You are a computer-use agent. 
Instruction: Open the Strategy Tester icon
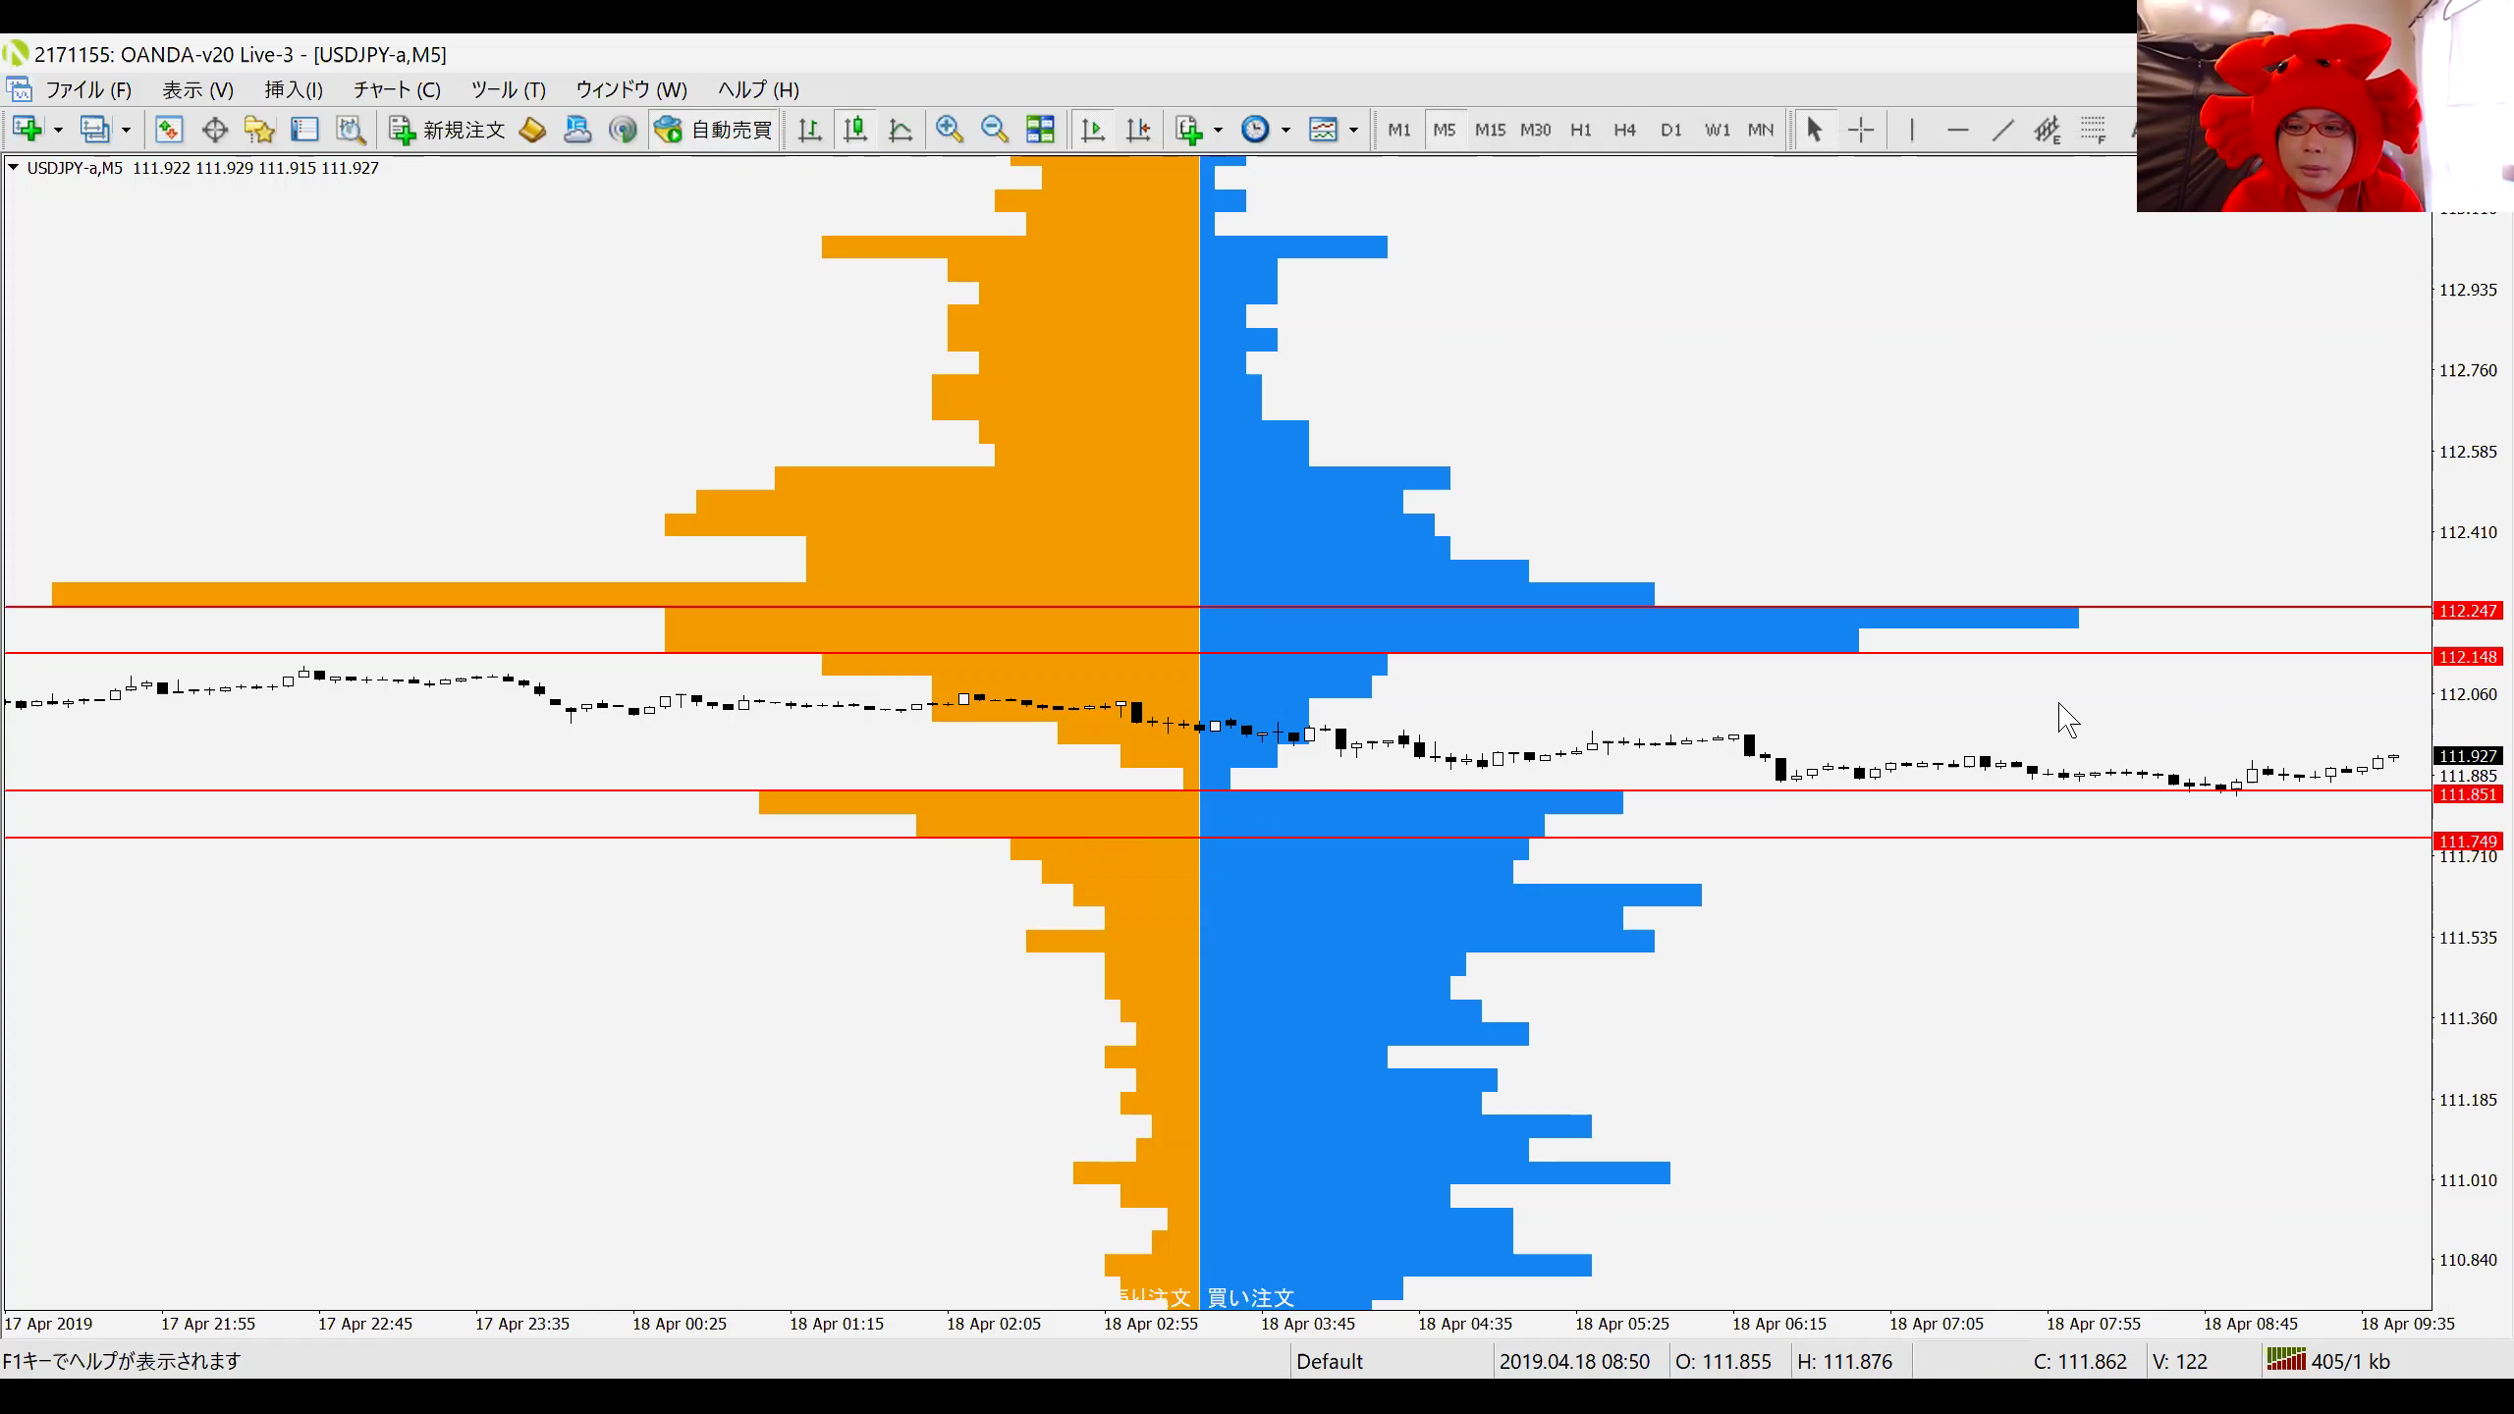pos(351,130)
